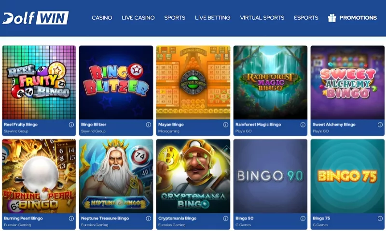View info for Burning Pearl Bingo
386x231 pixels.
tap(71, 218)
